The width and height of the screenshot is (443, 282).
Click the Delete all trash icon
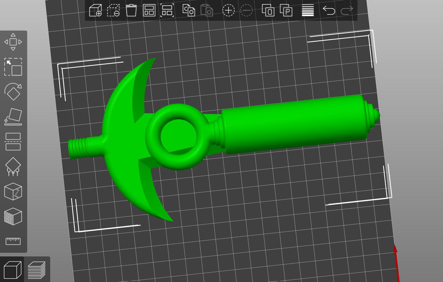tap(131, 10)
